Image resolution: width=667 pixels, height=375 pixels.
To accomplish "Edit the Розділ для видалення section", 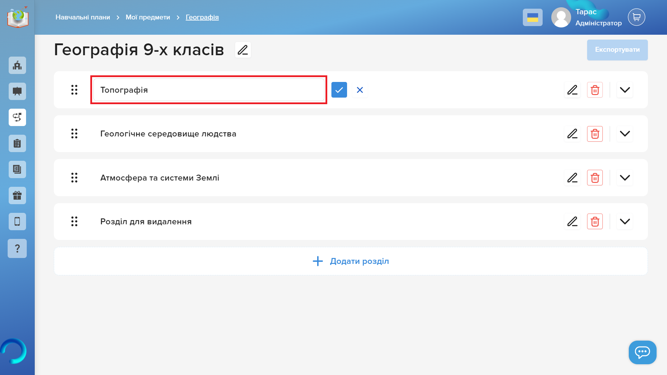I will point(572,222).
